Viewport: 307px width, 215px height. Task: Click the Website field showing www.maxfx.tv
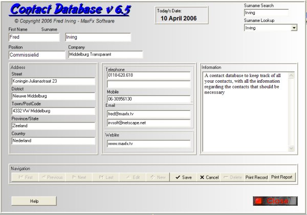(x=148, y=144)
